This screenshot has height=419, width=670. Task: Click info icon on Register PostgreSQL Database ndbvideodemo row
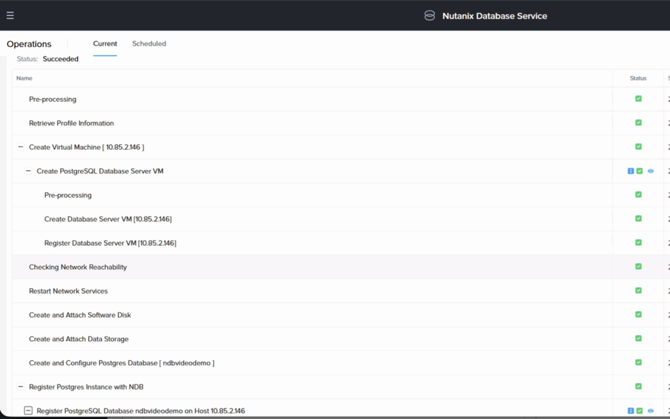[631, 411]
